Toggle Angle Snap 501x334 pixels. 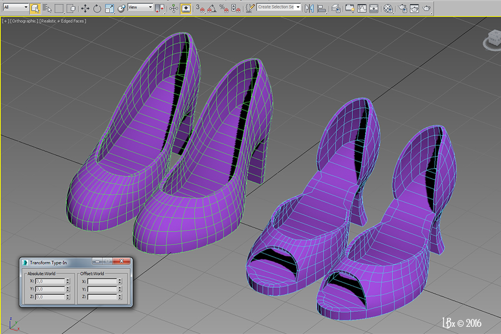pos(212,8)
